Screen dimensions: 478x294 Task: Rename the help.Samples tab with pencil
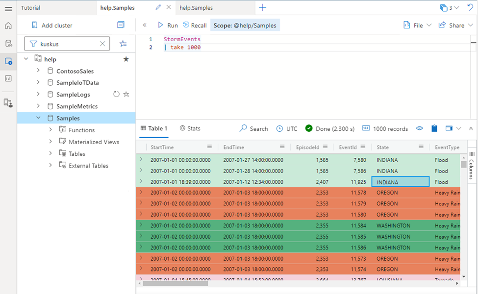158,7
